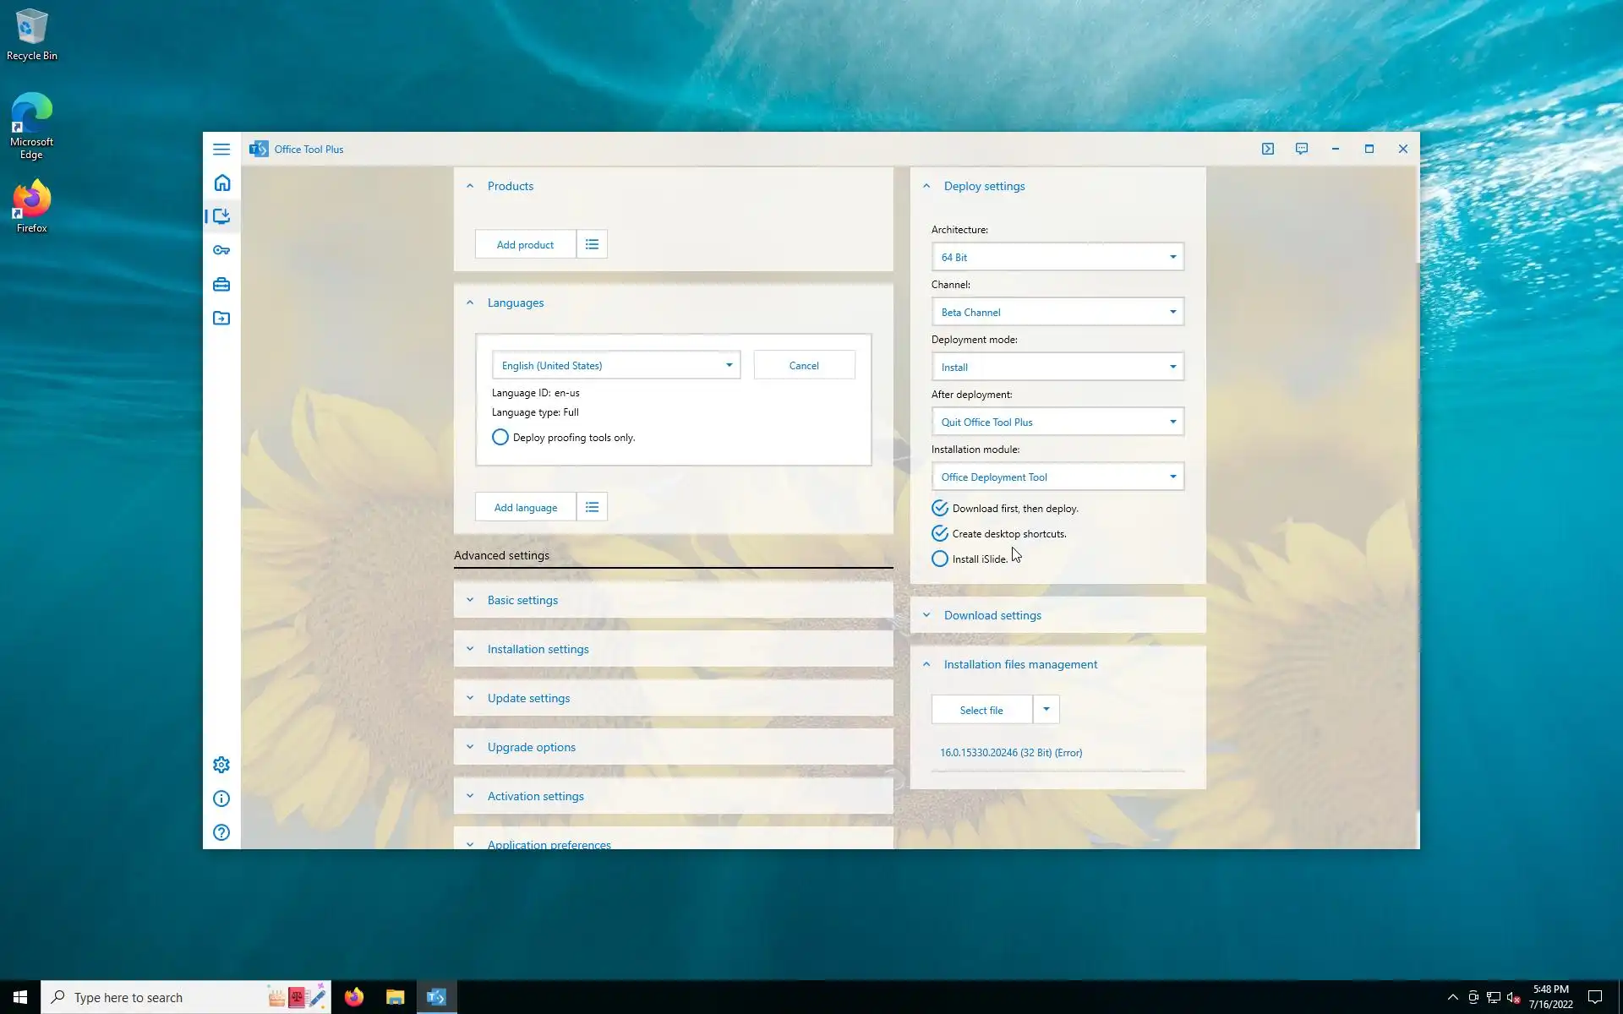Open the Toolbox briefcase icon in sidebar
The width and height of the screenshot is (1623, 1014).
click(221, 284)
